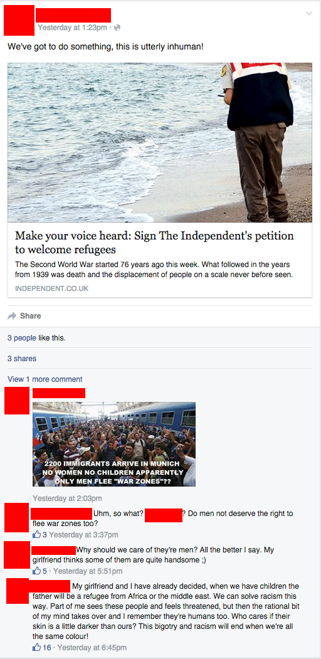Open the Independent petition article headline
The height and width of the screenshot is (659, 321).
coord(154,242)
